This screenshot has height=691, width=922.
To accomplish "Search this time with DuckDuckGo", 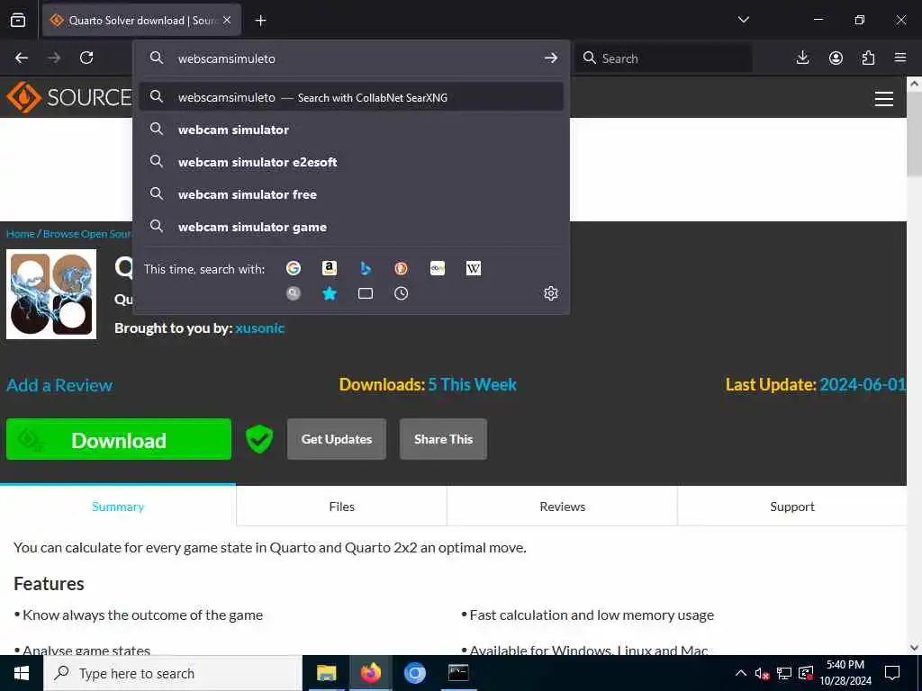I will point(401,268).
